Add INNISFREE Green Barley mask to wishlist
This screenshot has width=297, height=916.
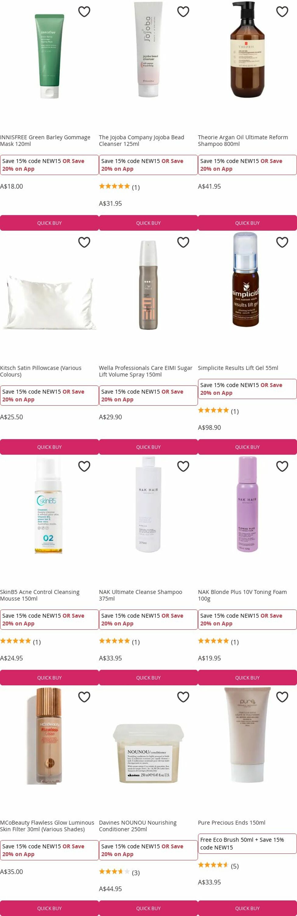(x=84, y=12)
